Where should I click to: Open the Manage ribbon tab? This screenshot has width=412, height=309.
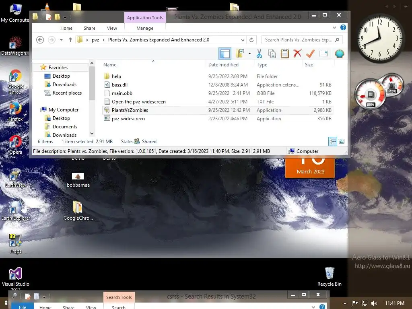(145, 28)
